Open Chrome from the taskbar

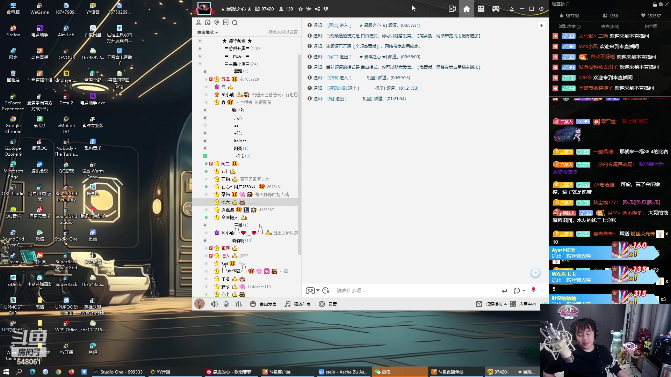pyautogui.click(x=58, y=372)
